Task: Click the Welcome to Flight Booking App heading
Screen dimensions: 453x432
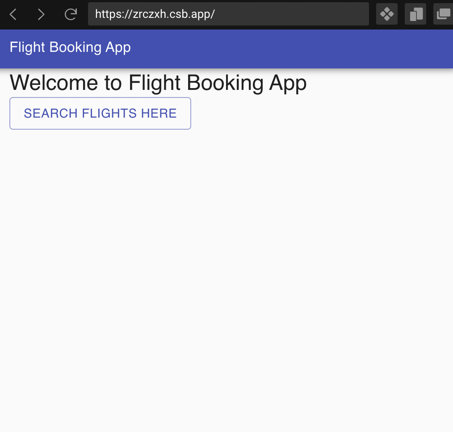Action: tap(158, 83)
